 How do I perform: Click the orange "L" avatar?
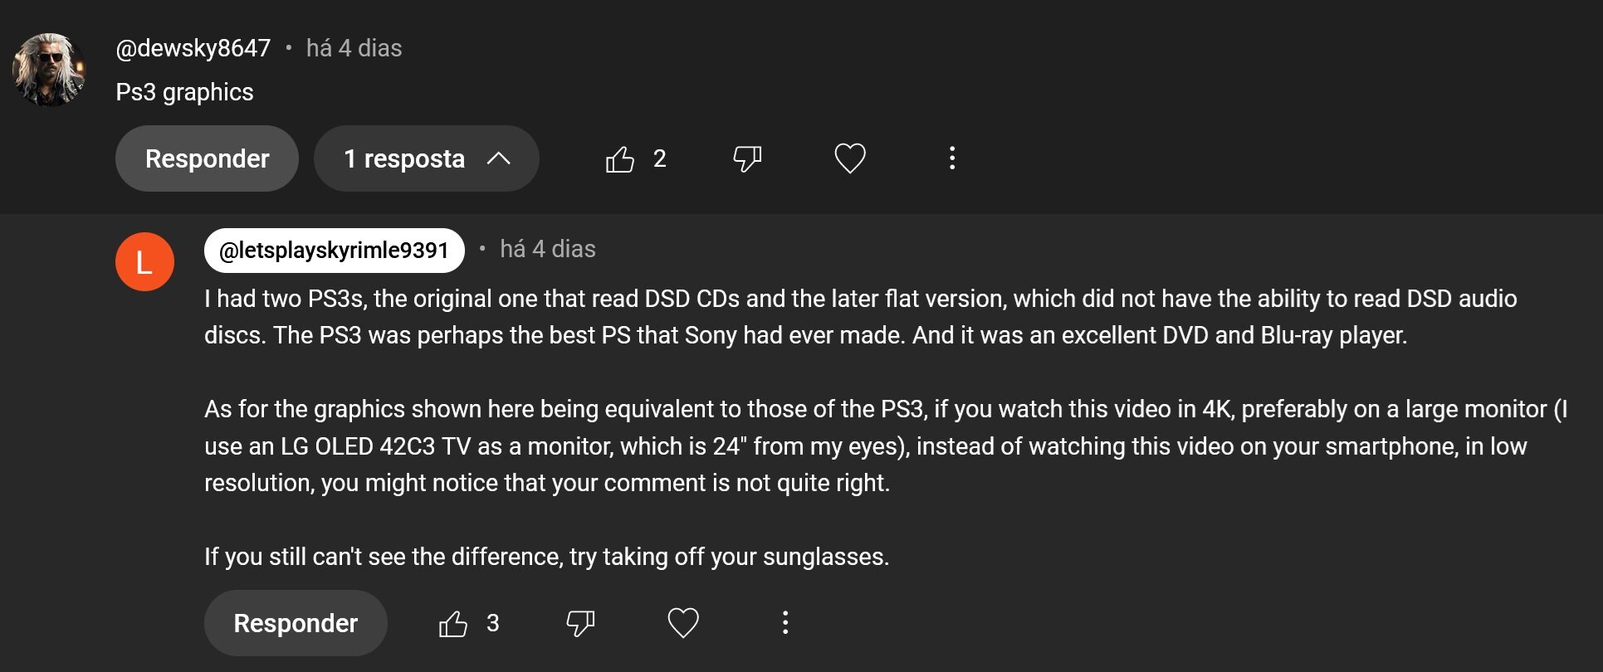[x=144, y=262]
